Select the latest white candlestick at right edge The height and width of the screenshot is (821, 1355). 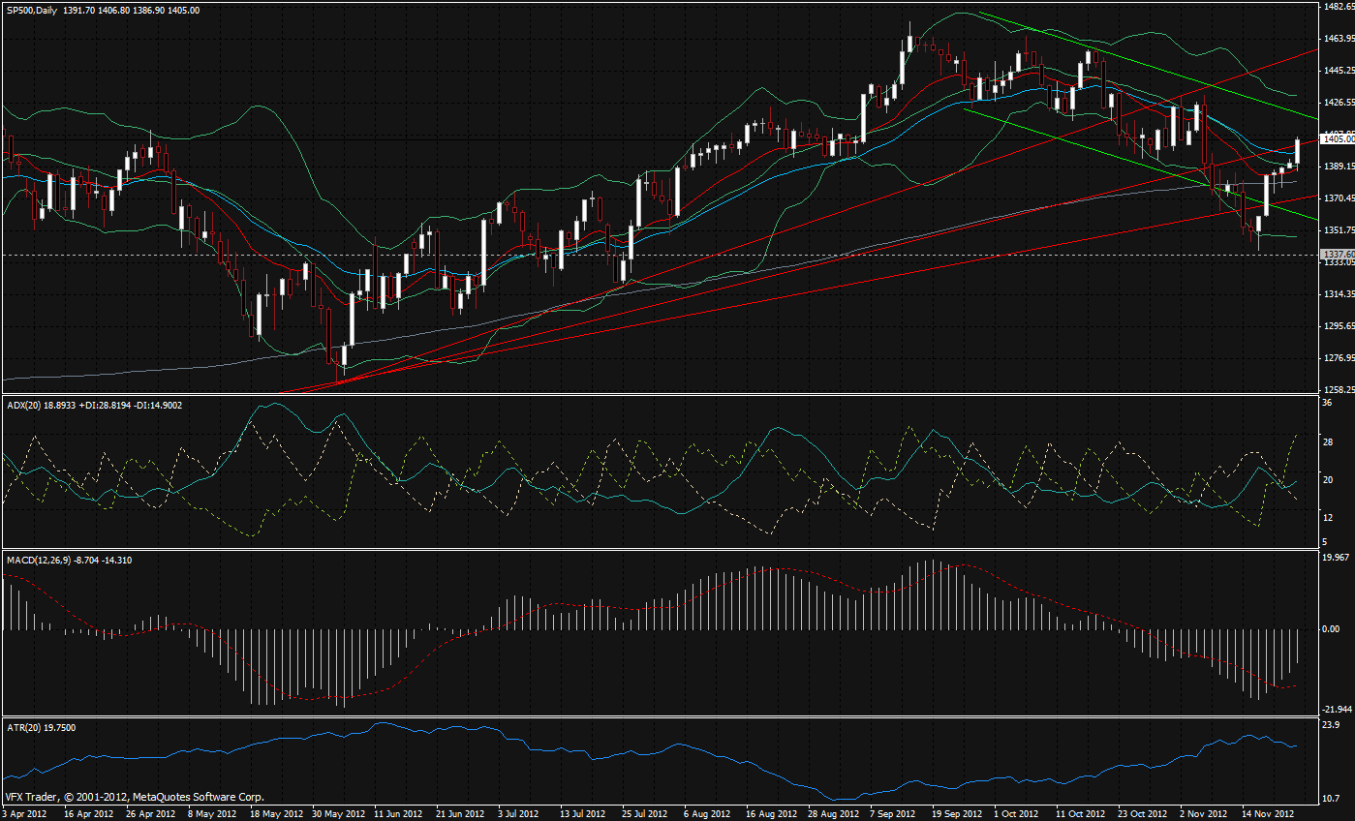pyautogui.click(x=1297, y=151)
